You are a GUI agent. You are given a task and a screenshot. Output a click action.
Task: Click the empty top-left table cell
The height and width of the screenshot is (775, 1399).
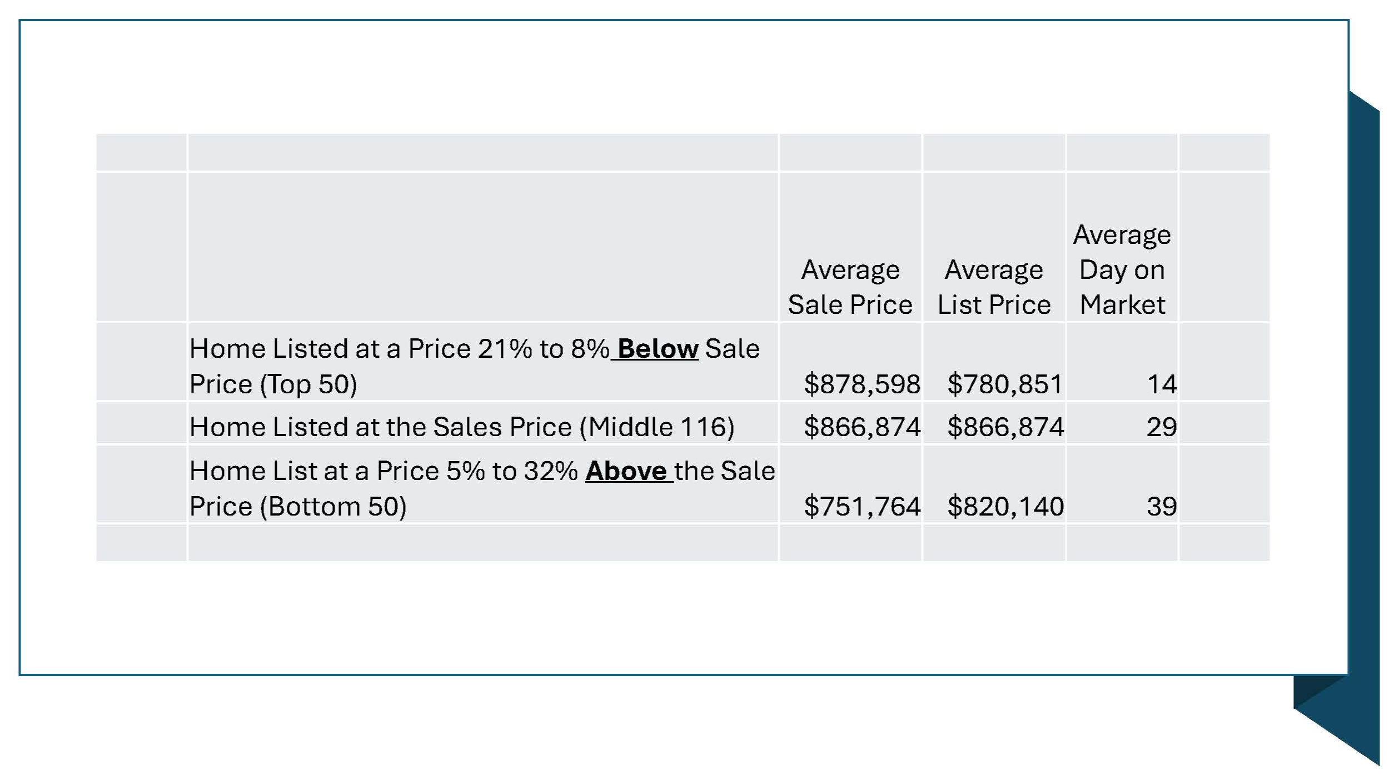(x=141, y=152)
